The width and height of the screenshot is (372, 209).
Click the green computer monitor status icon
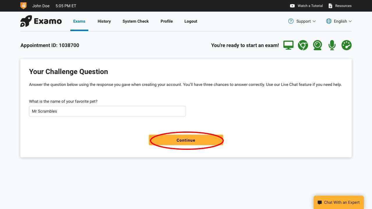(x=288, y=45)
